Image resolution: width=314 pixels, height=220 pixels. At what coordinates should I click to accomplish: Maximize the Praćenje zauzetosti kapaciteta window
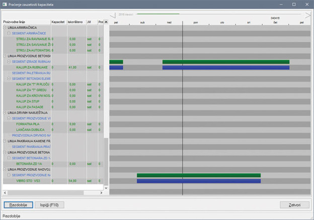pos(294,4)
